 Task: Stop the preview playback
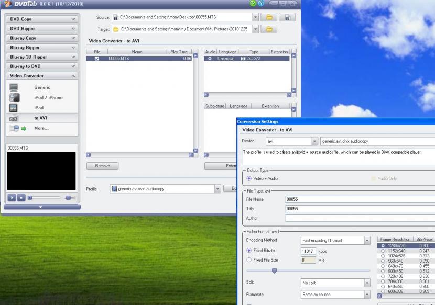coord(21,197)
